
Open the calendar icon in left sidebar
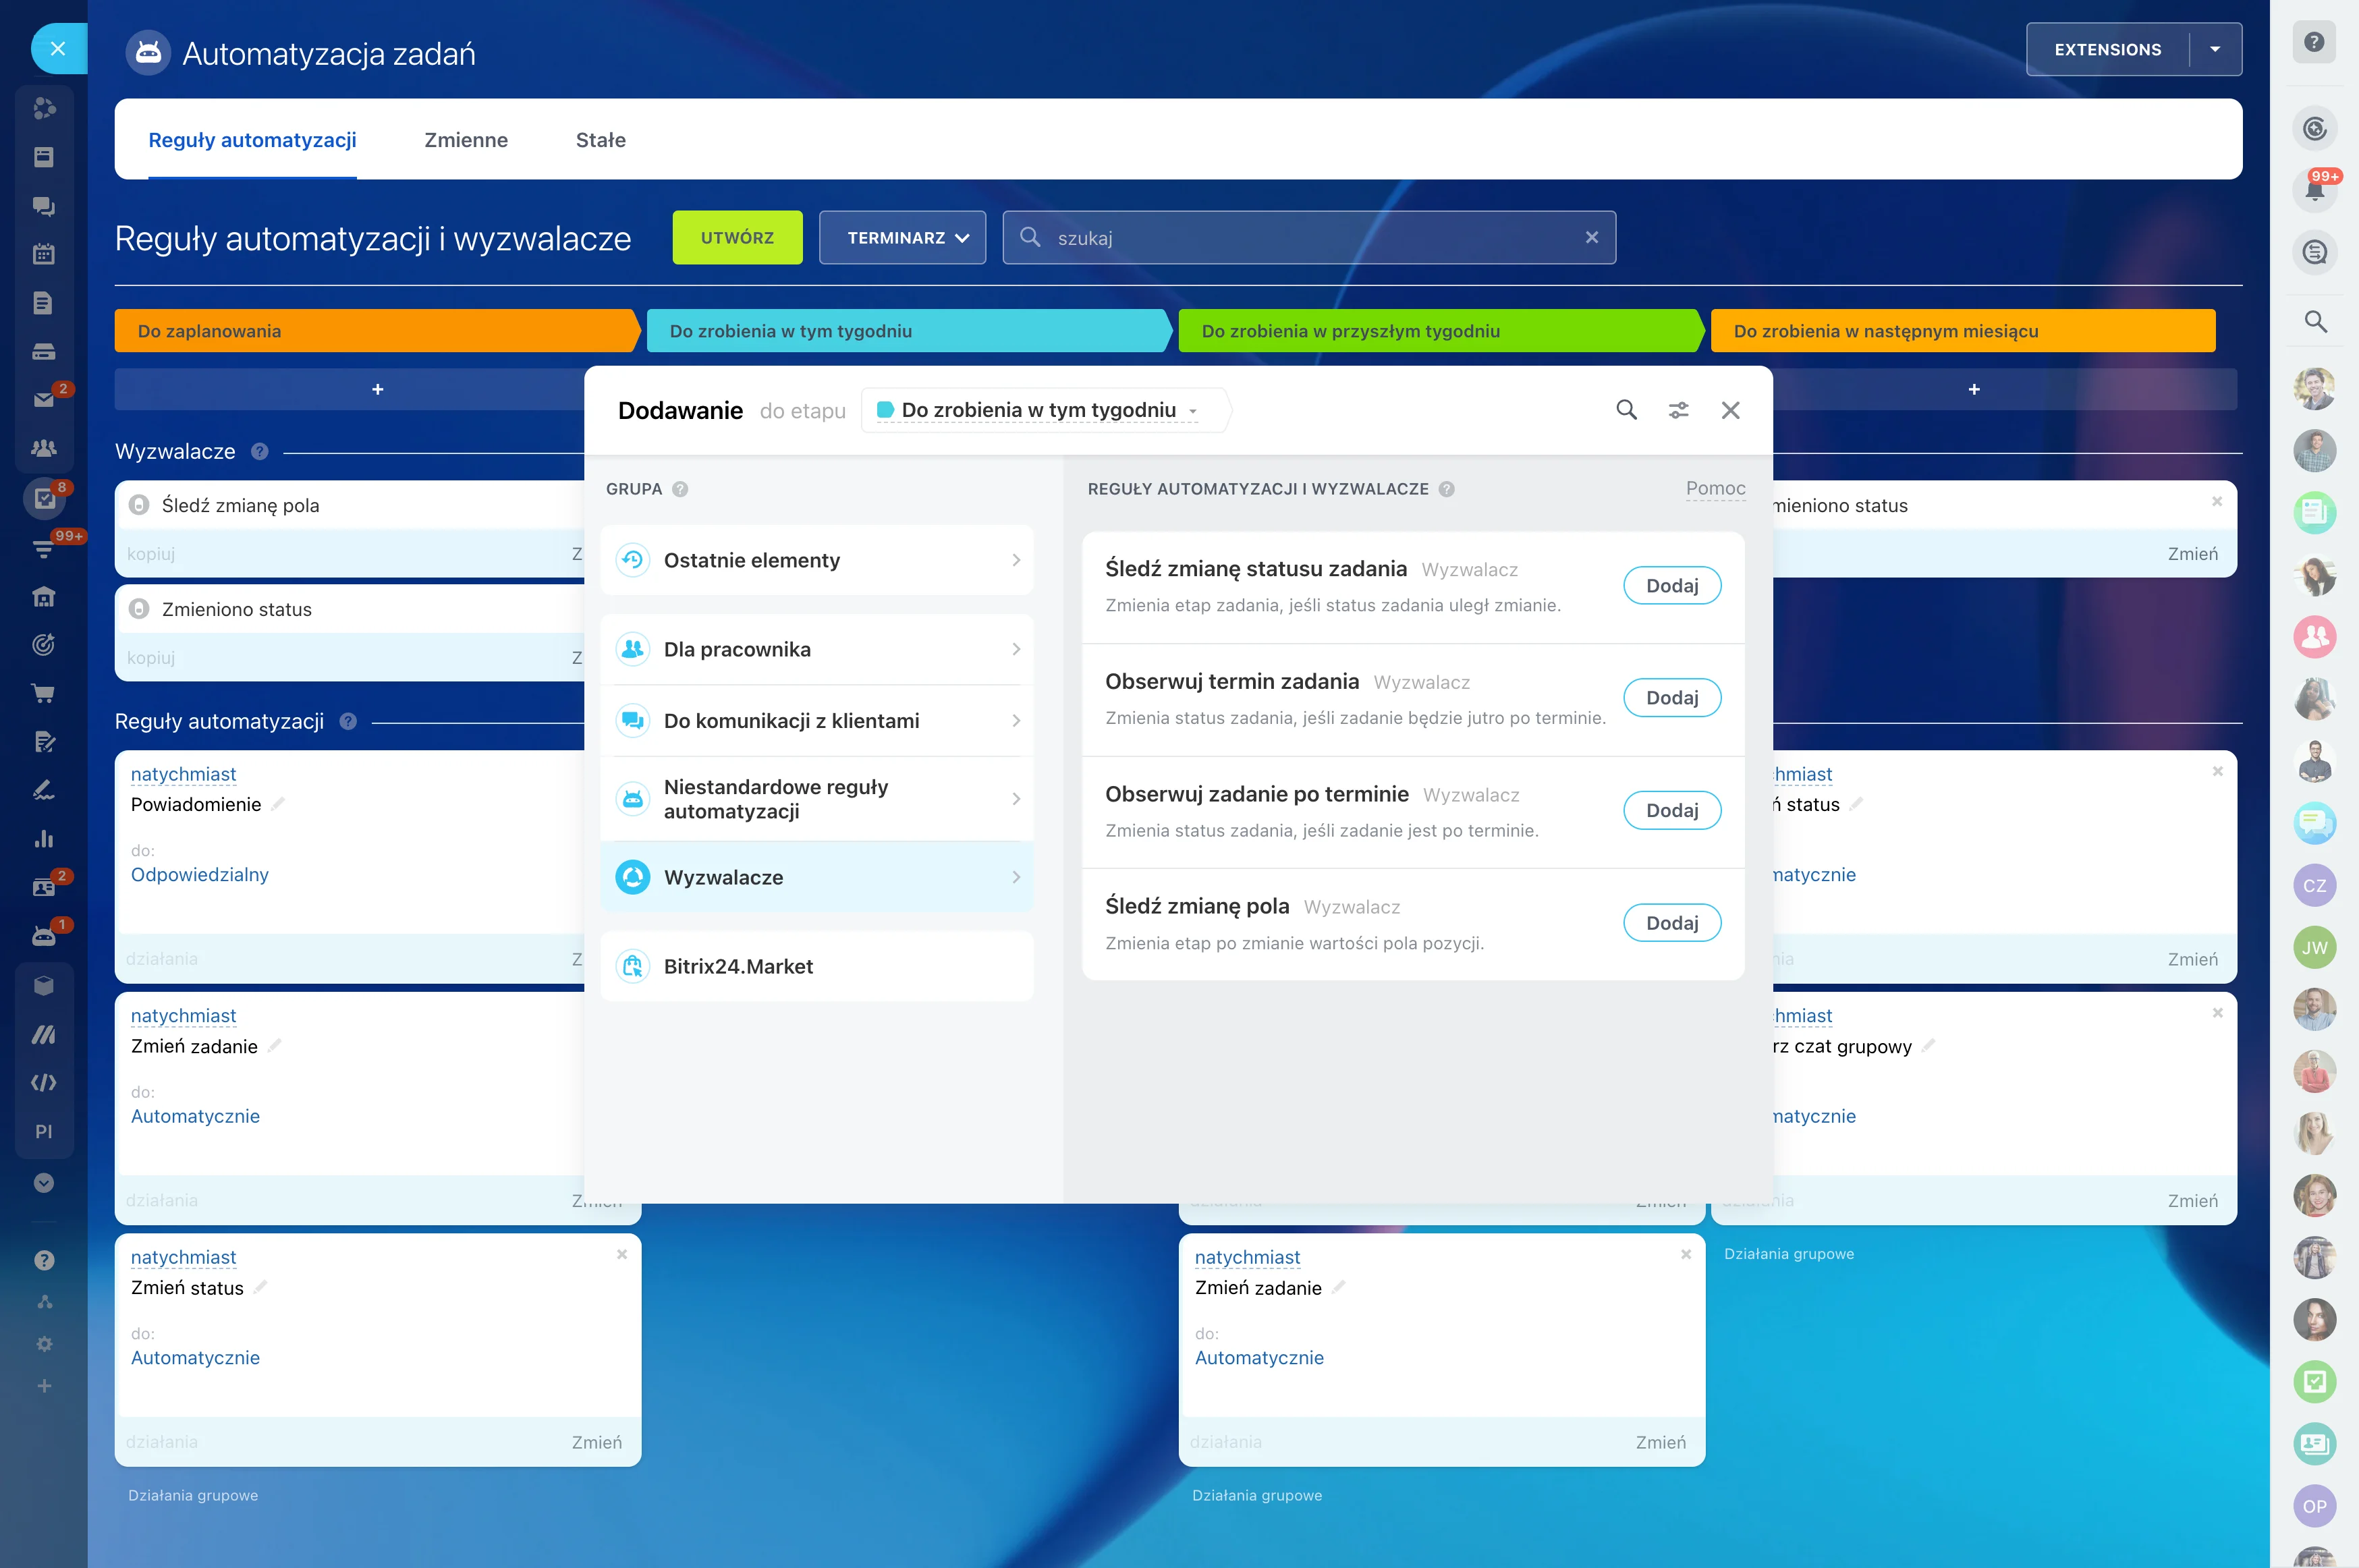[43, 254]
